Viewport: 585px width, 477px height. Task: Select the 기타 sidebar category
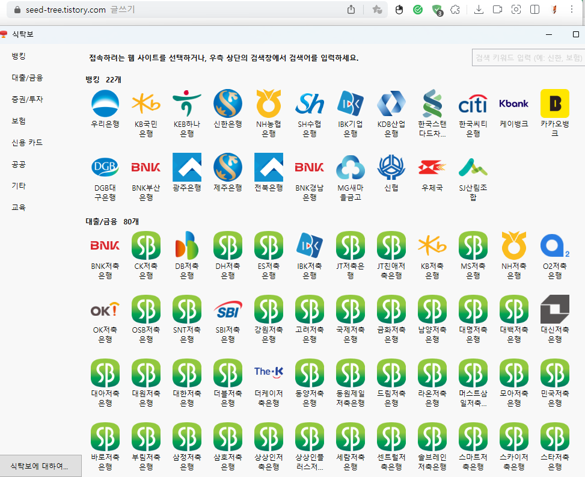(x=19, y=185)
